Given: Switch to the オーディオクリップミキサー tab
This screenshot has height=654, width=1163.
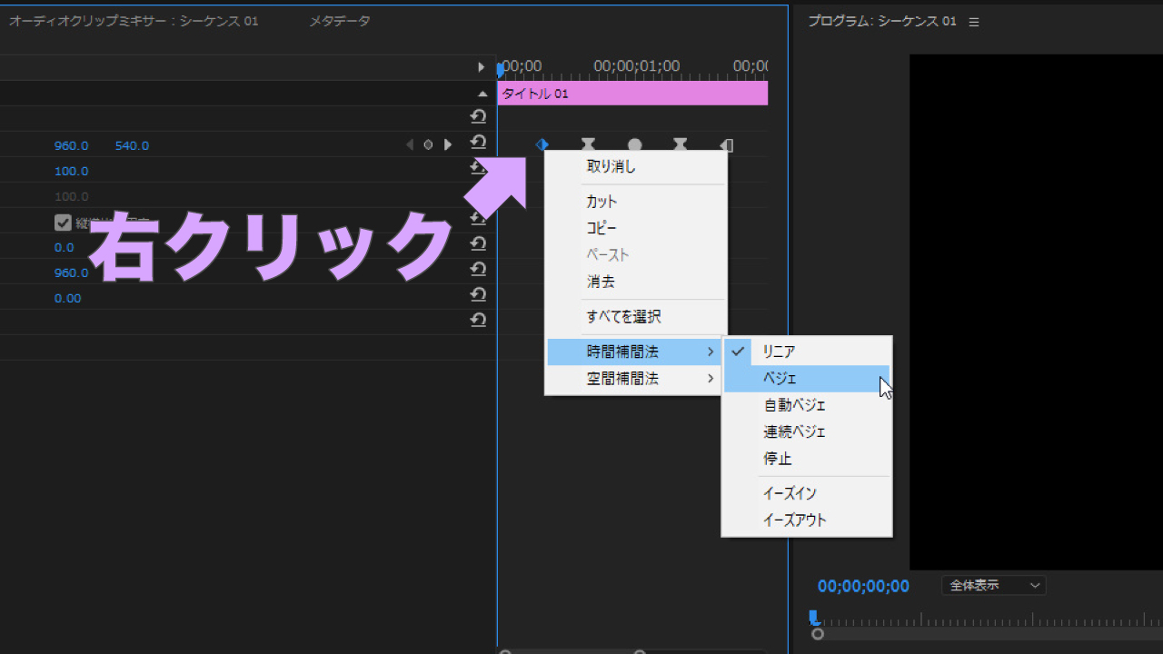Looking at the screenshot, I should pyautogui.click(x=134, y=21).
